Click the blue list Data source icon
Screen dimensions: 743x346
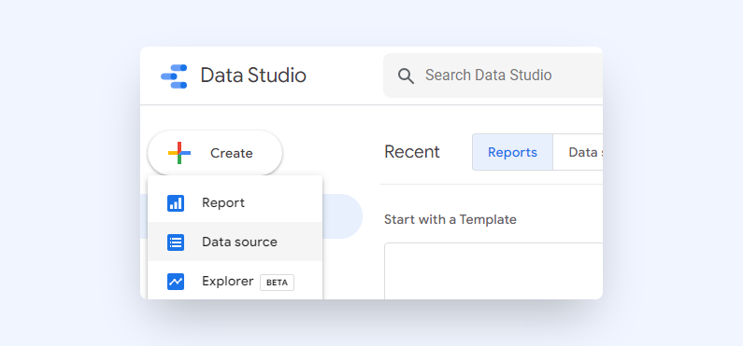(176, 242)
